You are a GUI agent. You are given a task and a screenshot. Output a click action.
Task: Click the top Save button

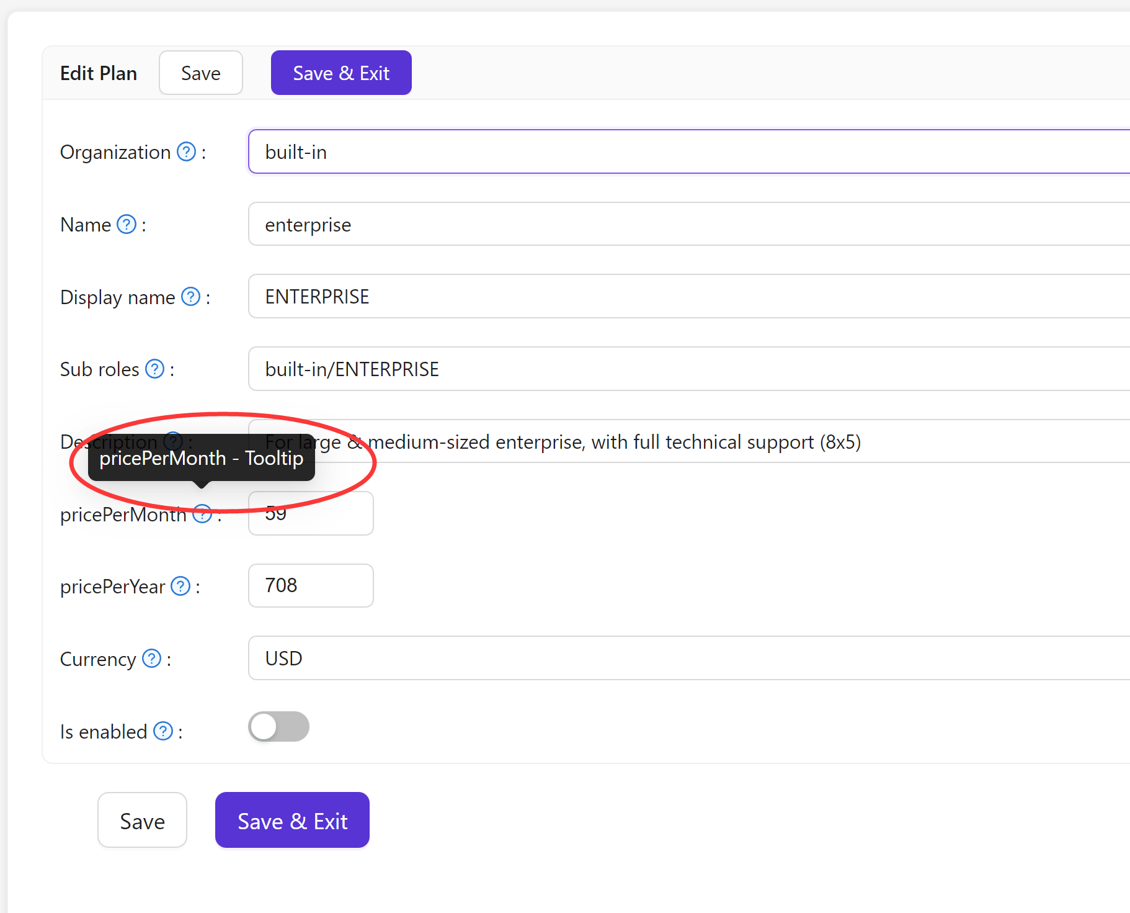pos(200,73)
